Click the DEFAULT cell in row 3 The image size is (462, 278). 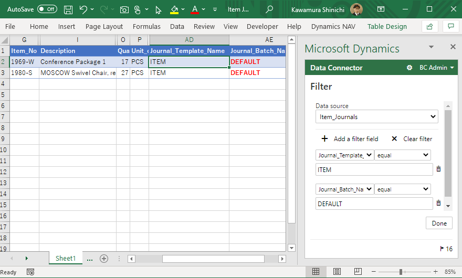(257, 73)
